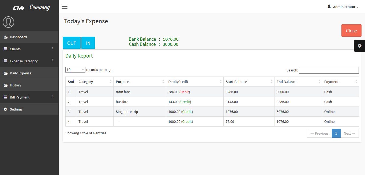The image size is (365, 175).
Task: Click the hamburger menu icon
Action: pos(65,7)
